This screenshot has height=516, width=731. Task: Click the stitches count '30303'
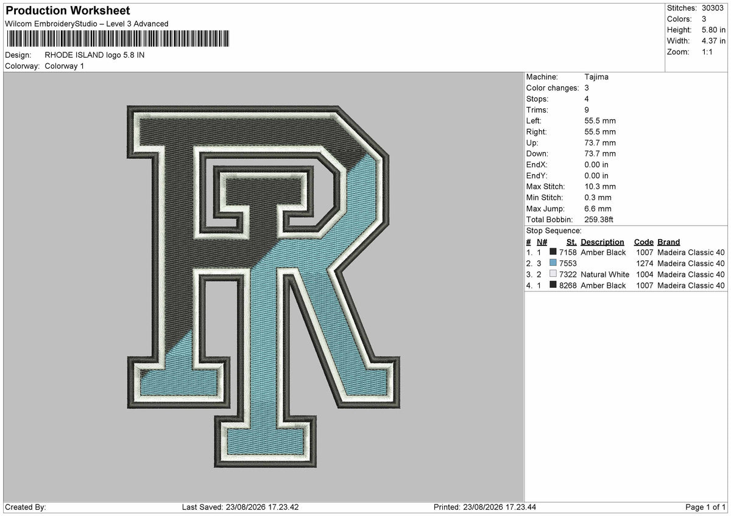713,8
